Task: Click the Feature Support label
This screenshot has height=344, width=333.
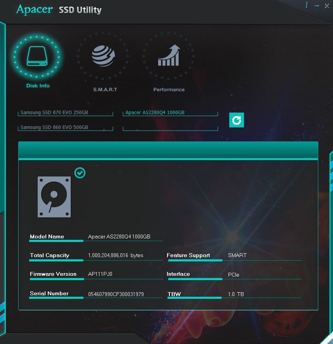Action: (188, 255)
